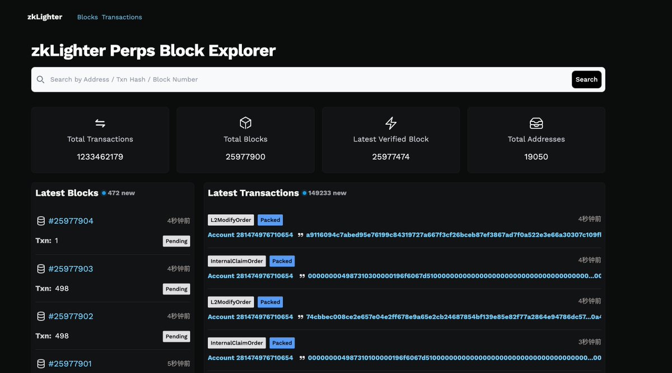
Task: Select Packed badge on first InternalClaimOrder
Action: pos(282,261)
